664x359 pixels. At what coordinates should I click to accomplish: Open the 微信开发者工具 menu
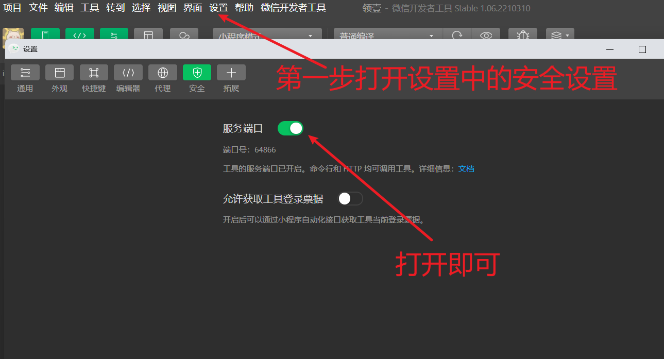293,8
